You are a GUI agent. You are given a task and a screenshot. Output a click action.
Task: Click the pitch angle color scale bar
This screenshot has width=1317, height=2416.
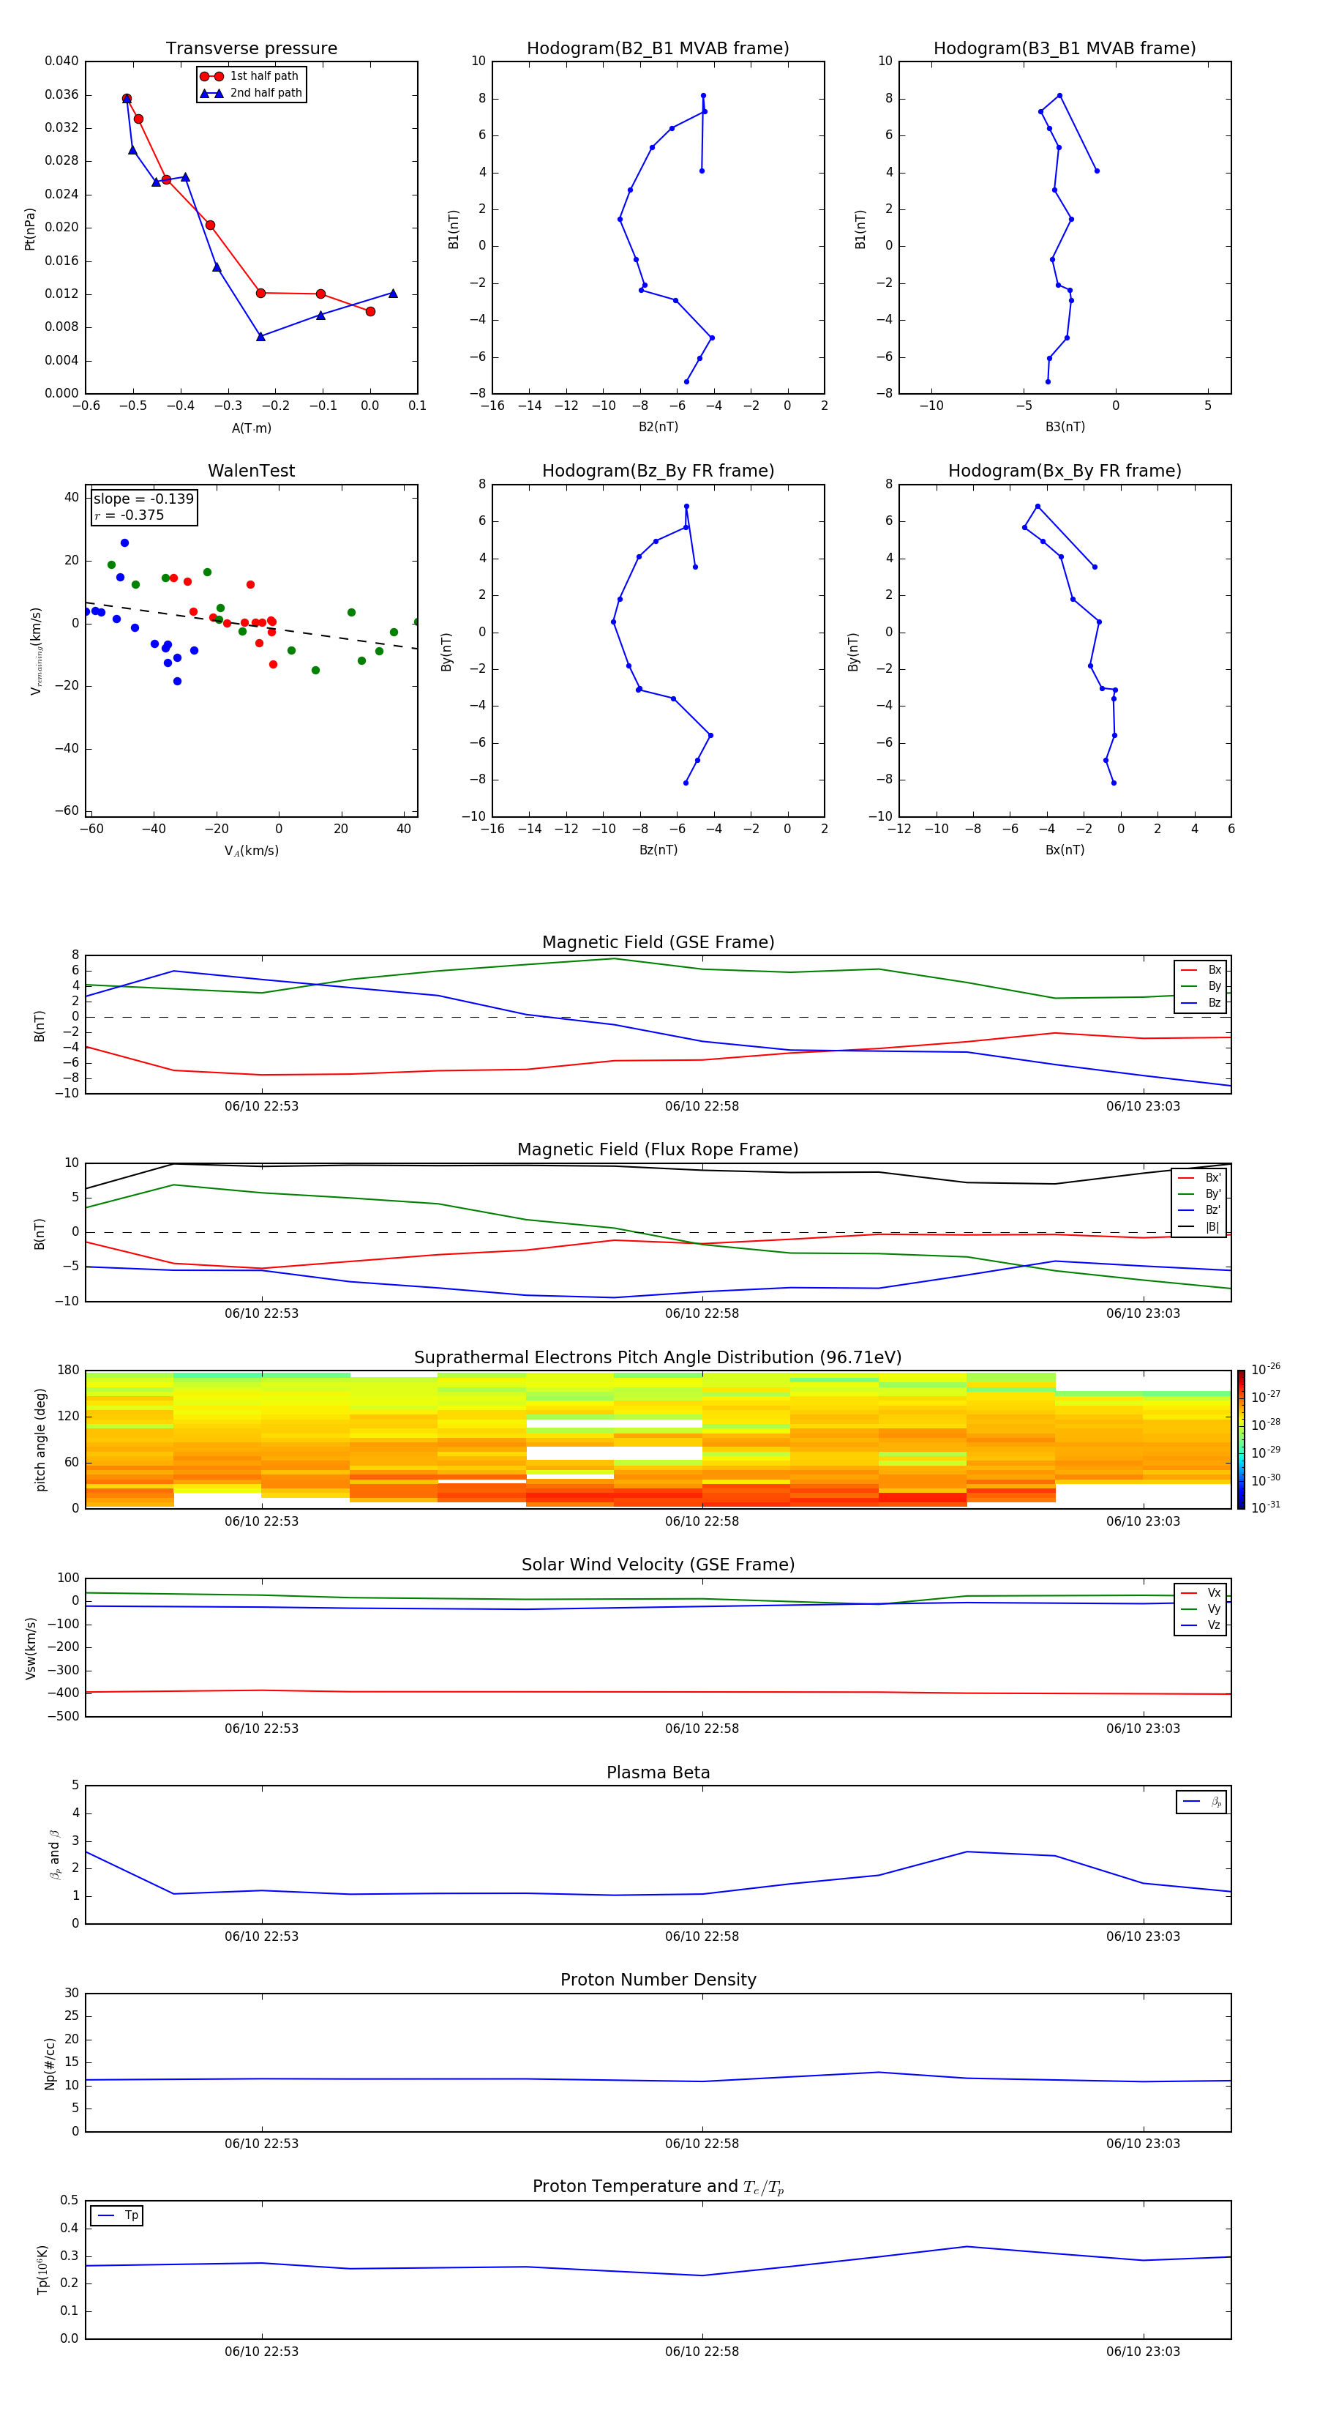1240,1439
